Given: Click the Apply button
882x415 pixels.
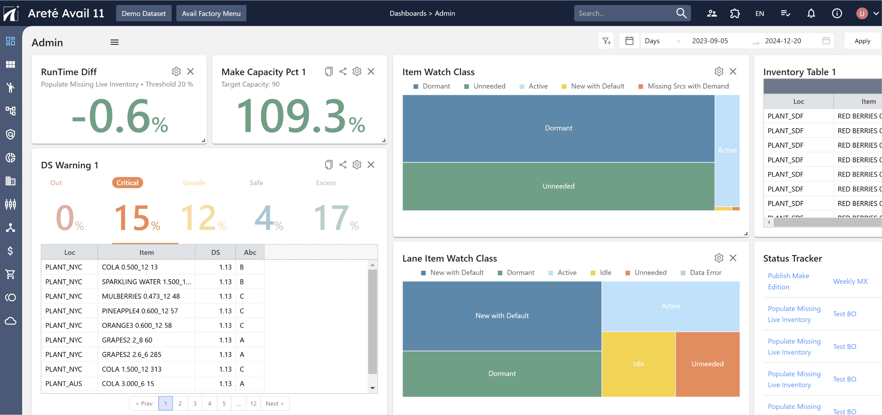Looking at the screenshot, I should point(862,40).
